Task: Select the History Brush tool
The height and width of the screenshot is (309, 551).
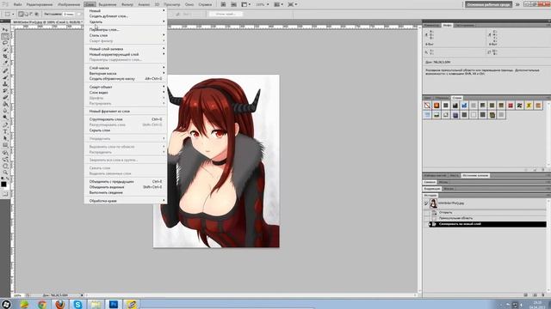Action: [5, 91]
